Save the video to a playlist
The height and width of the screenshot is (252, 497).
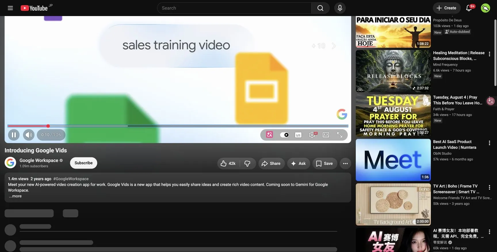(324, 163)
